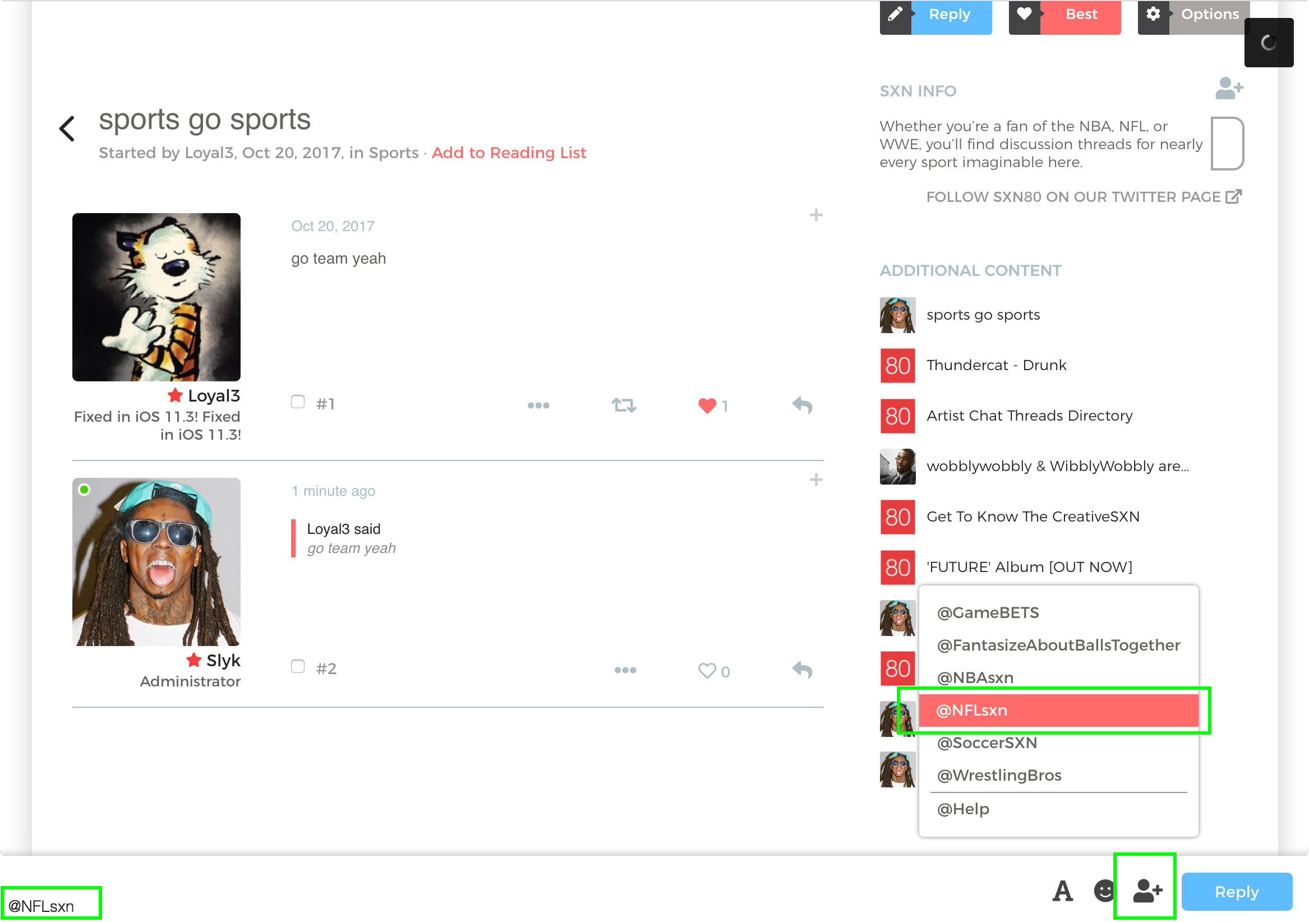Viewport: 1309px width, 922px height.
Task: Repost post #1 with the retweet icon
Action: (x=624, y=405)
